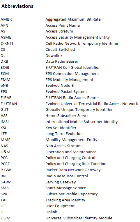Viewport: 140px width, 222px height.
Task: Select the AMBR abbreviation
Action: click(6, 19)
